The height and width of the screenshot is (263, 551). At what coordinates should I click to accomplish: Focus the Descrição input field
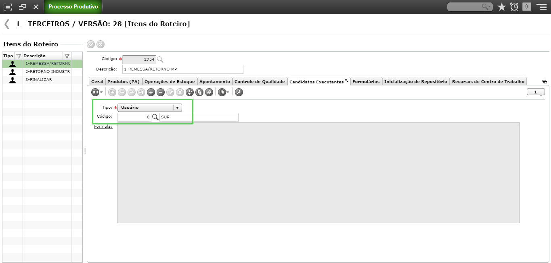pos(183,69)
